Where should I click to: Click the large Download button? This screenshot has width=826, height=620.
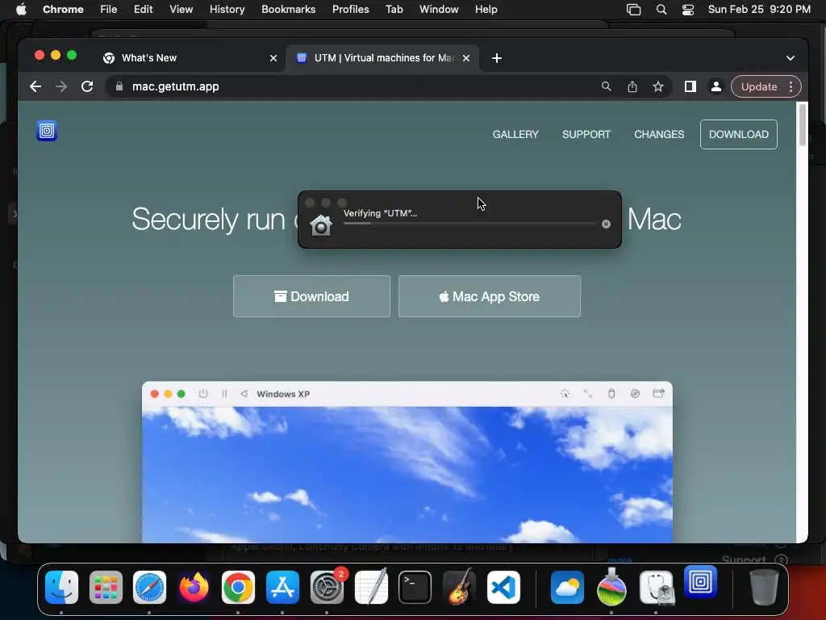pyautogui.click(x=312, y=296)
